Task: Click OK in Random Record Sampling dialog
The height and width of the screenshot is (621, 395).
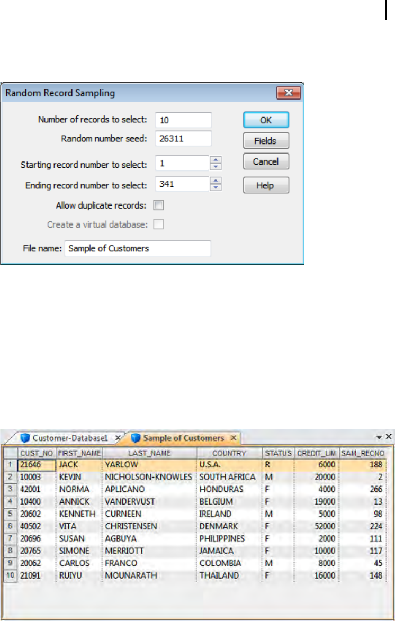Action: click(266, 120)
